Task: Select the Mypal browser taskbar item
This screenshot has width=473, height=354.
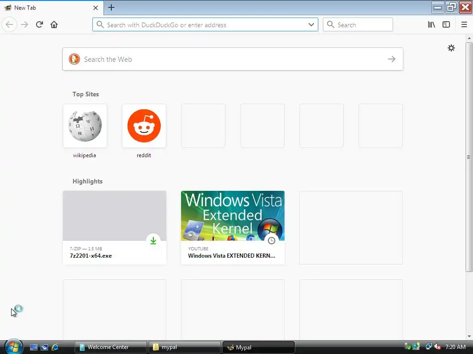Action: [x=258, y=347]
